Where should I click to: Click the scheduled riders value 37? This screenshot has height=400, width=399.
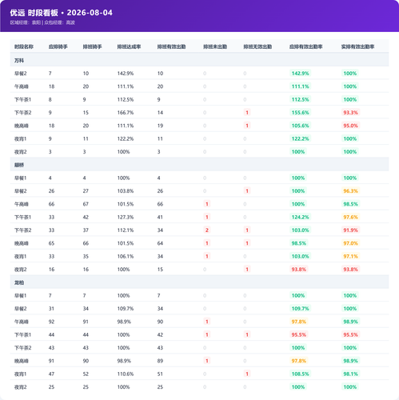pyautogui.click(x=86, y=230)
